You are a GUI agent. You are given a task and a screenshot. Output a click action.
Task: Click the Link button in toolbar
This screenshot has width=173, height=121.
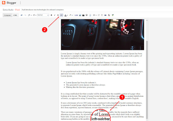pos(76,15)
